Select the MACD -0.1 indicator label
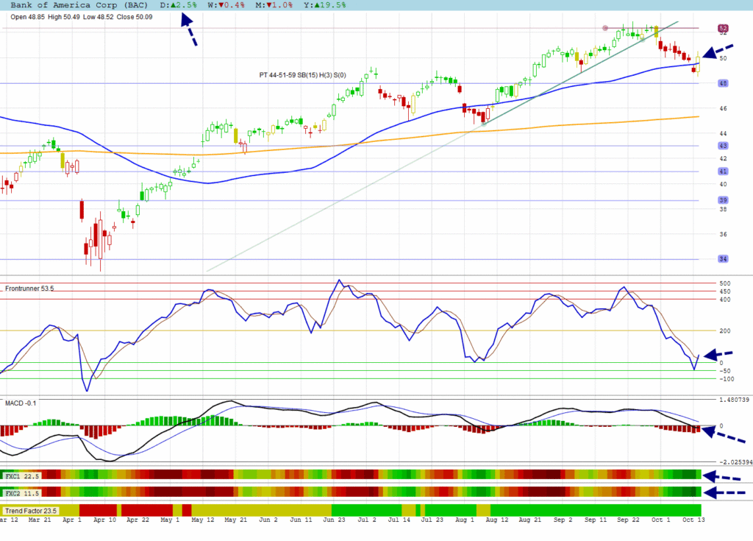This screenshot has width=753, height=541. coord(20,403)
